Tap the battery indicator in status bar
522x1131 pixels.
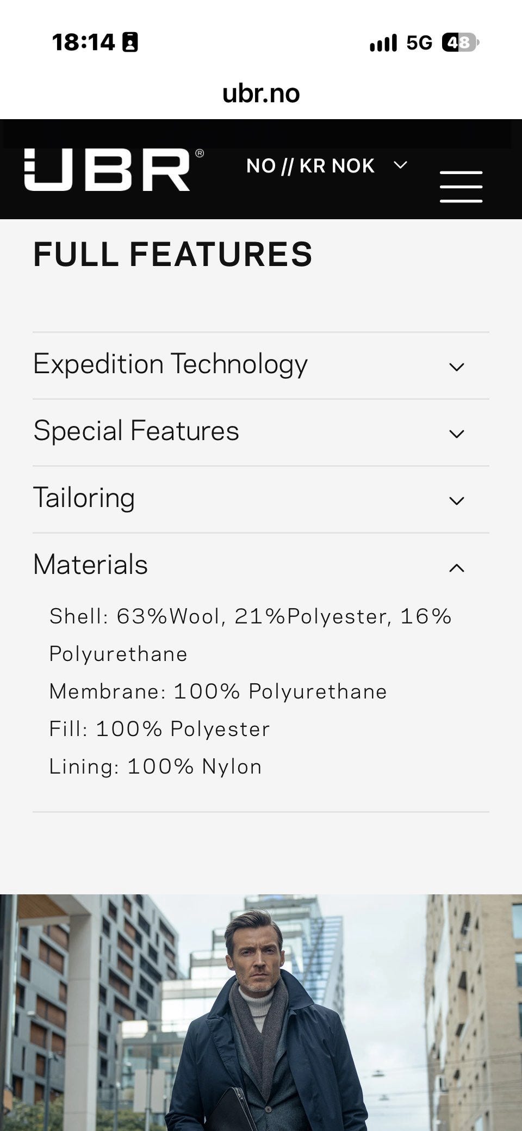coord(460,42)
